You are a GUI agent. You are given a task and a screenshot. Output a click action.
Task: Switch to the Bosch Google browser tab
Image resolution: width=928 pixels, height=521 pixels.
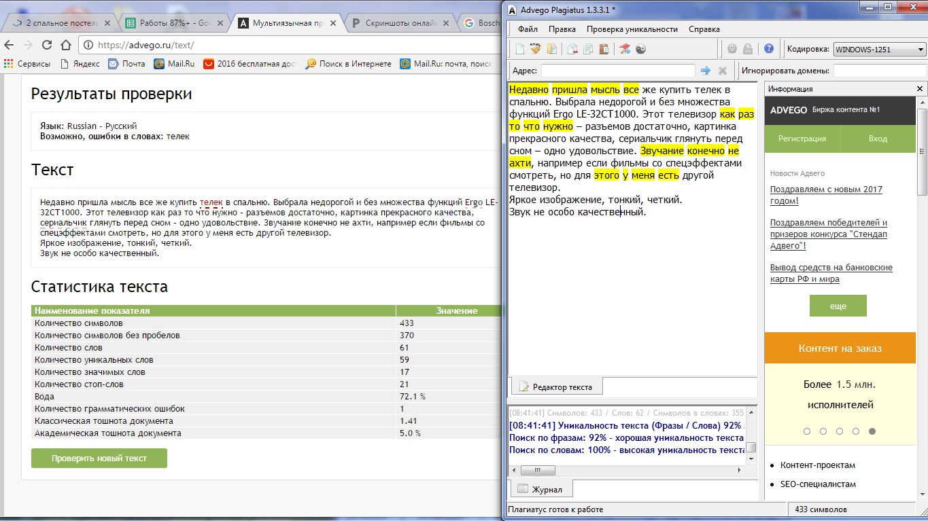pos(481,22)
